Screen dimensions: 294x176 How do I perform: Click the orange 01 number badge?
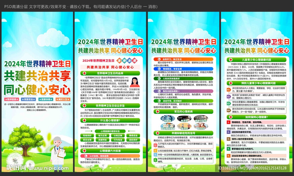[229, 90]
